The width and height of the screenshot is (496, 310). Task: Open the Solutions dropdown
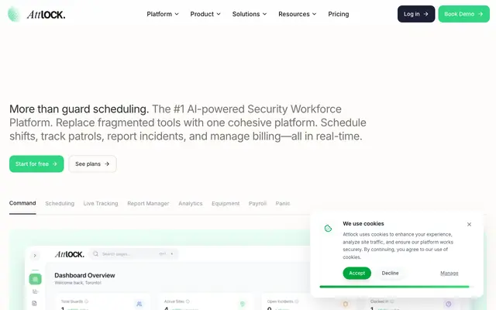250,14
